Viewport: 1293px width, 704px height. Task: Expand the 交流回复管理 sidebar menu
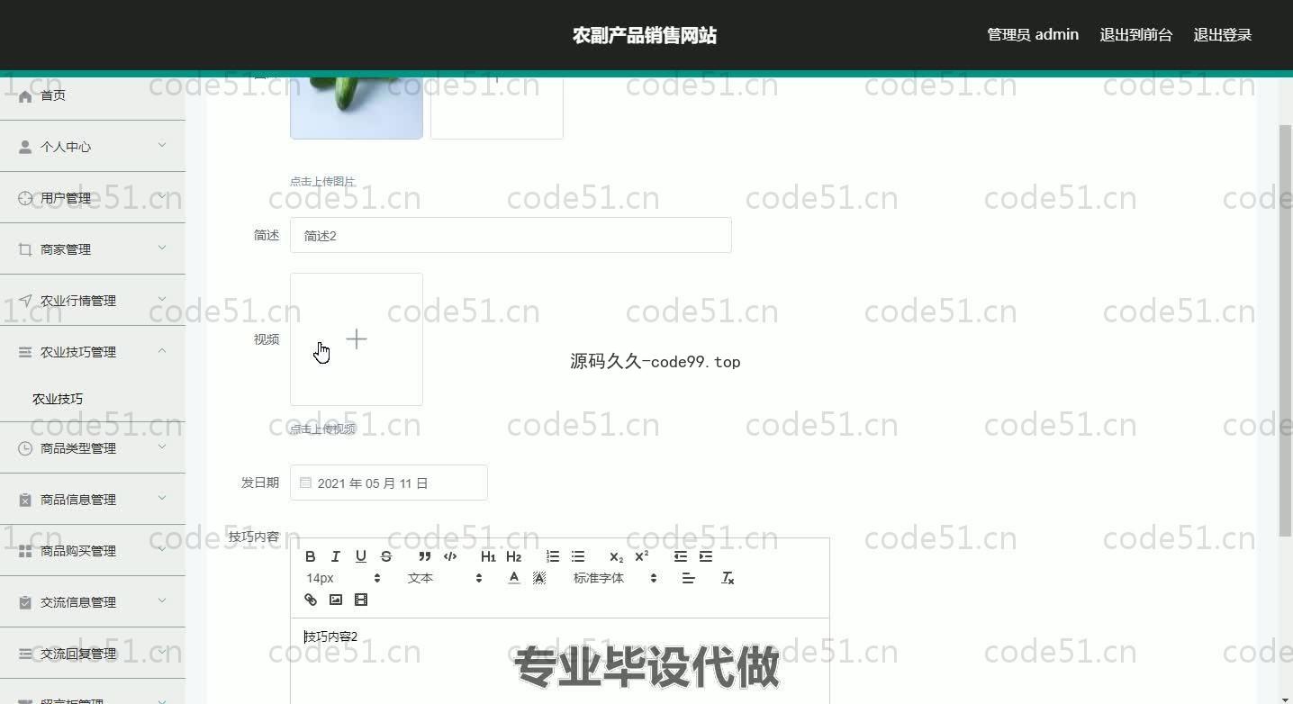[93, 653]
